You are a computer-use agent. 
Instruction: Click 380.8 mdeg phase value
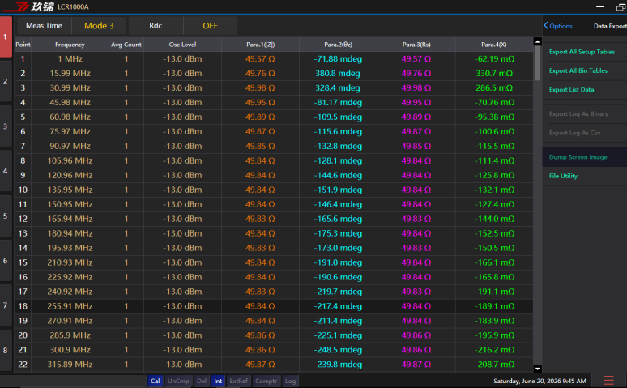[338, 73]
